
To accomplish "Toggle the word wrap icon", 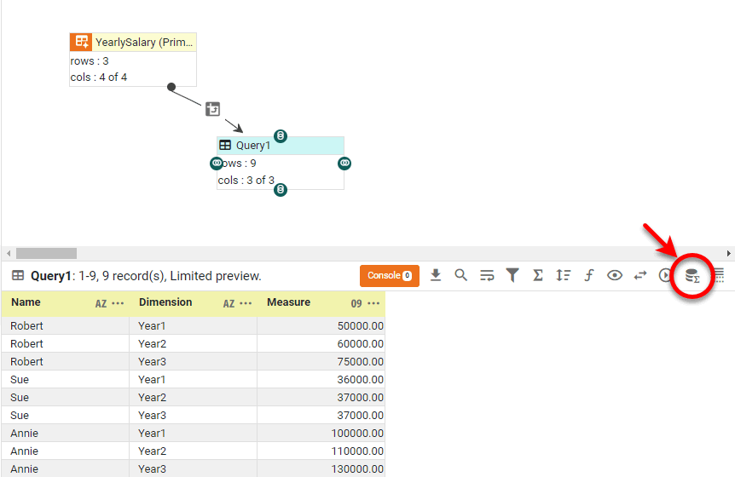I will (487, 275).
